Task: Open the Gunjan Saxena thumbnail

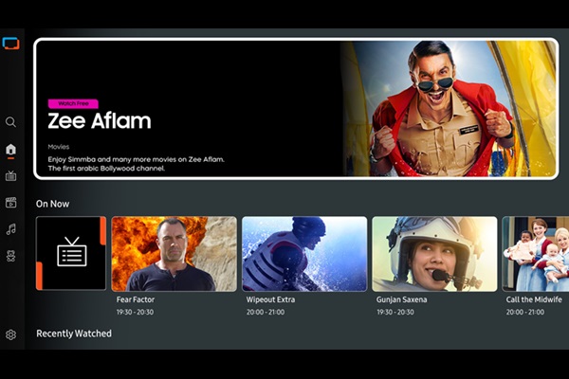Action: (434, 254)
